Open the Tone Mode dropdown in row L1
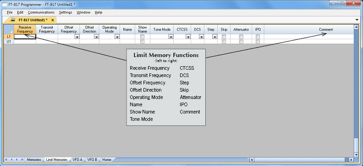Screen dimensions: 363x166 coord(171,36)
